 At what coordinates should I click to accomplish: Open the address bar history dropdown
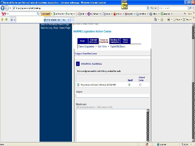coord(148,8)
